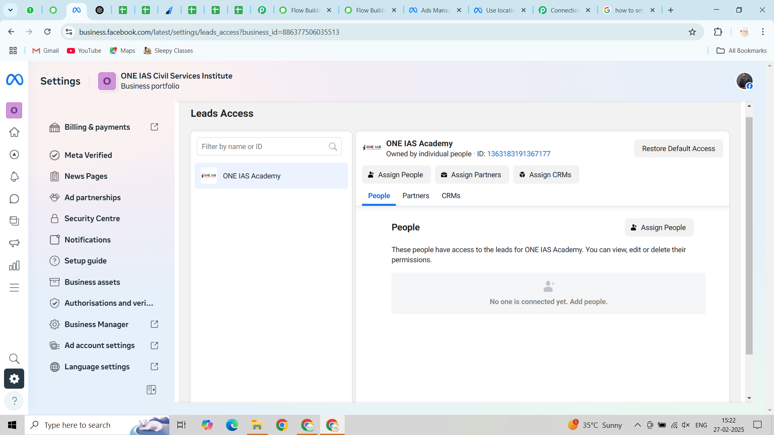Expand hidden system tray icons chevron
This screenshot has height=435, width=774.
click(637, 425)
